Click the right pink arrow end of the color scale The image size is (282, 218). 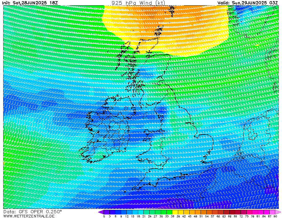278,212
